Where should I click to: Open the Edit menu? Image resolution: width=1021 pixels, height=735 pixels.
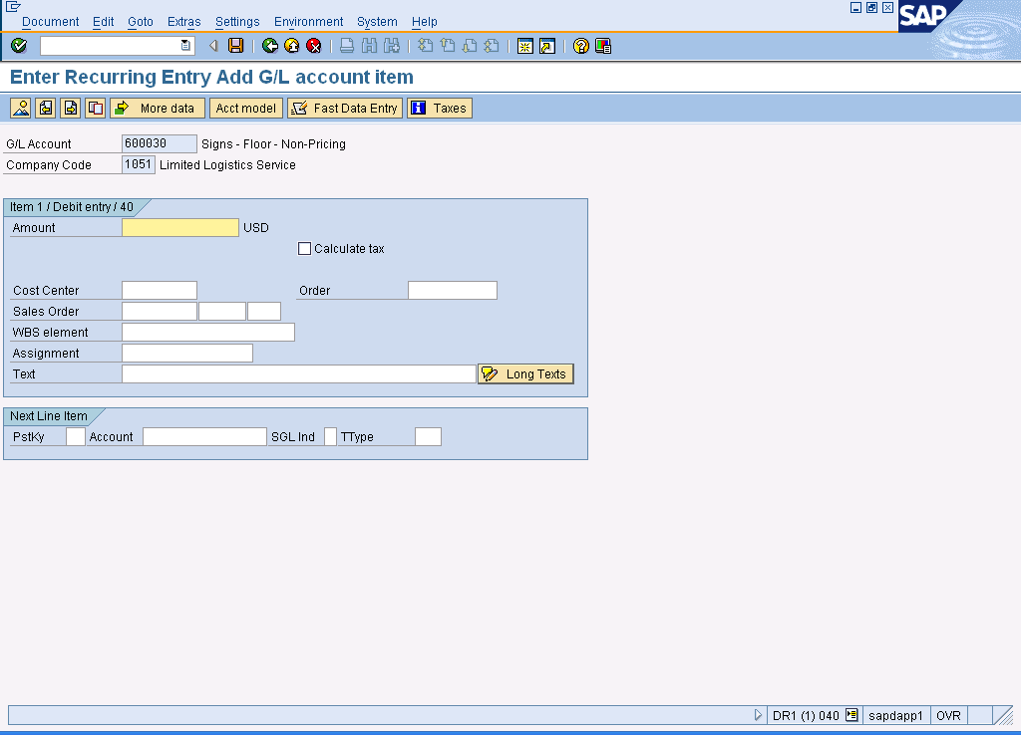click(x=103, y=22)
